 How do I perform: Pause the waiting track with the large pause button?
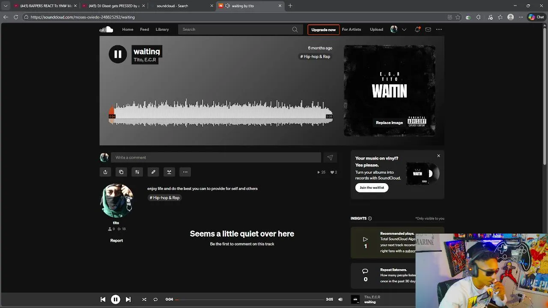(x=118, y=54)
